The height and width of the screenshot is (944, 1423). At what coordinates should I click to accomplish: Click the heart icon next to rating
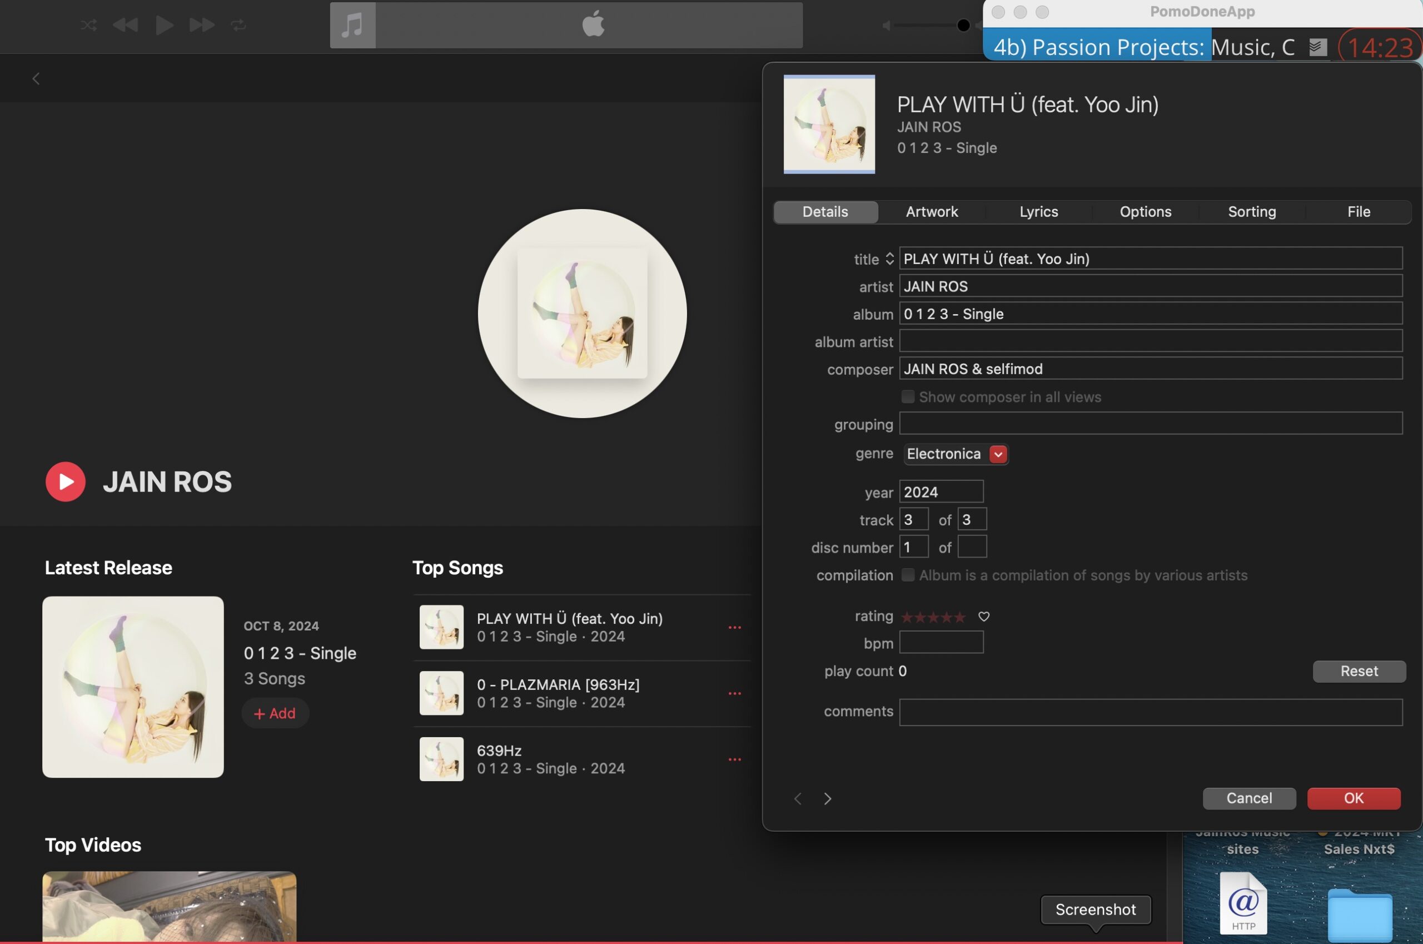(983, 617)
